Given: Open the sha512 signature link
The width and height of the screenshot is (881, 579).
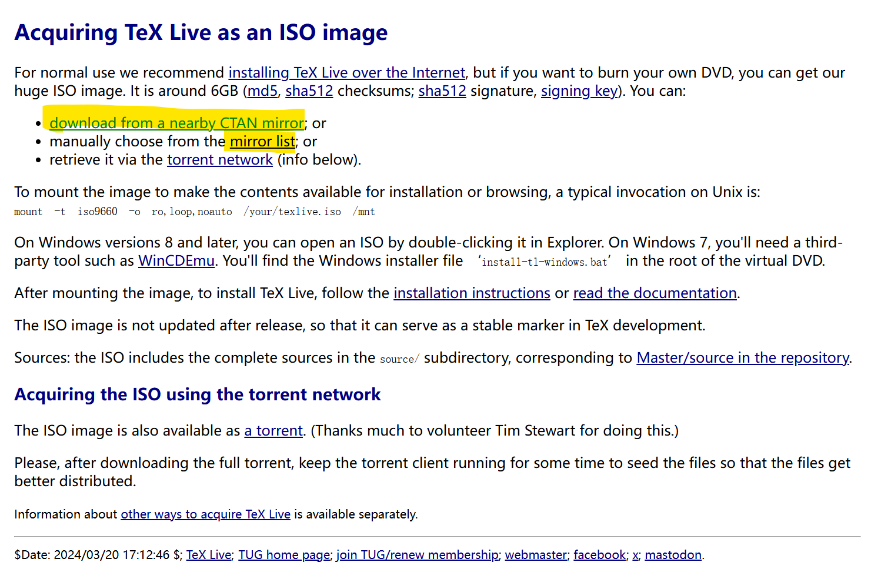Looking at the screenshot, I should [442, 91].
